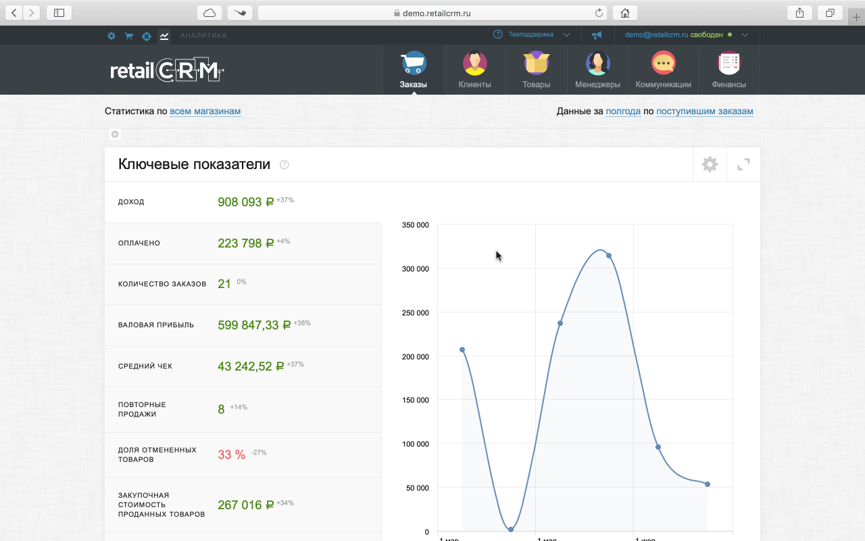Click the megaphone notifications icon

pyautogui.click(x=597, y=35)
